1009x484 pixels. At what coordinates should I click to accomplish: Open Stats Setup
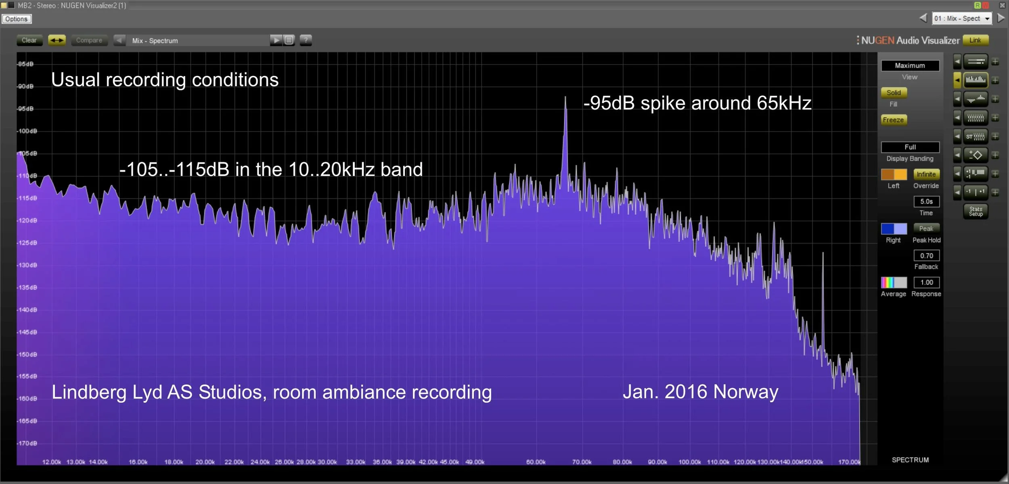pos(976,211)
